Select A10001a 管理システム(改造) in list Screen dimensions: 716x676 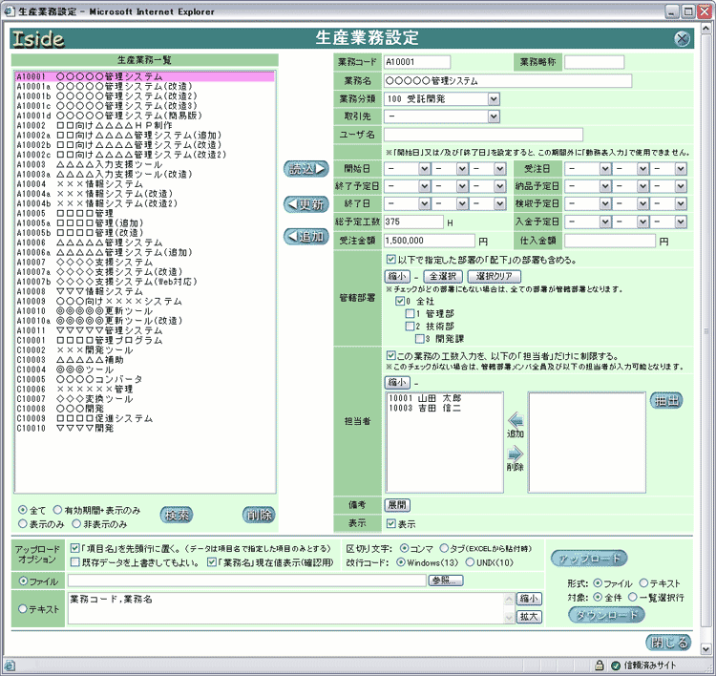pyautogui.click(x=145, y=86)
